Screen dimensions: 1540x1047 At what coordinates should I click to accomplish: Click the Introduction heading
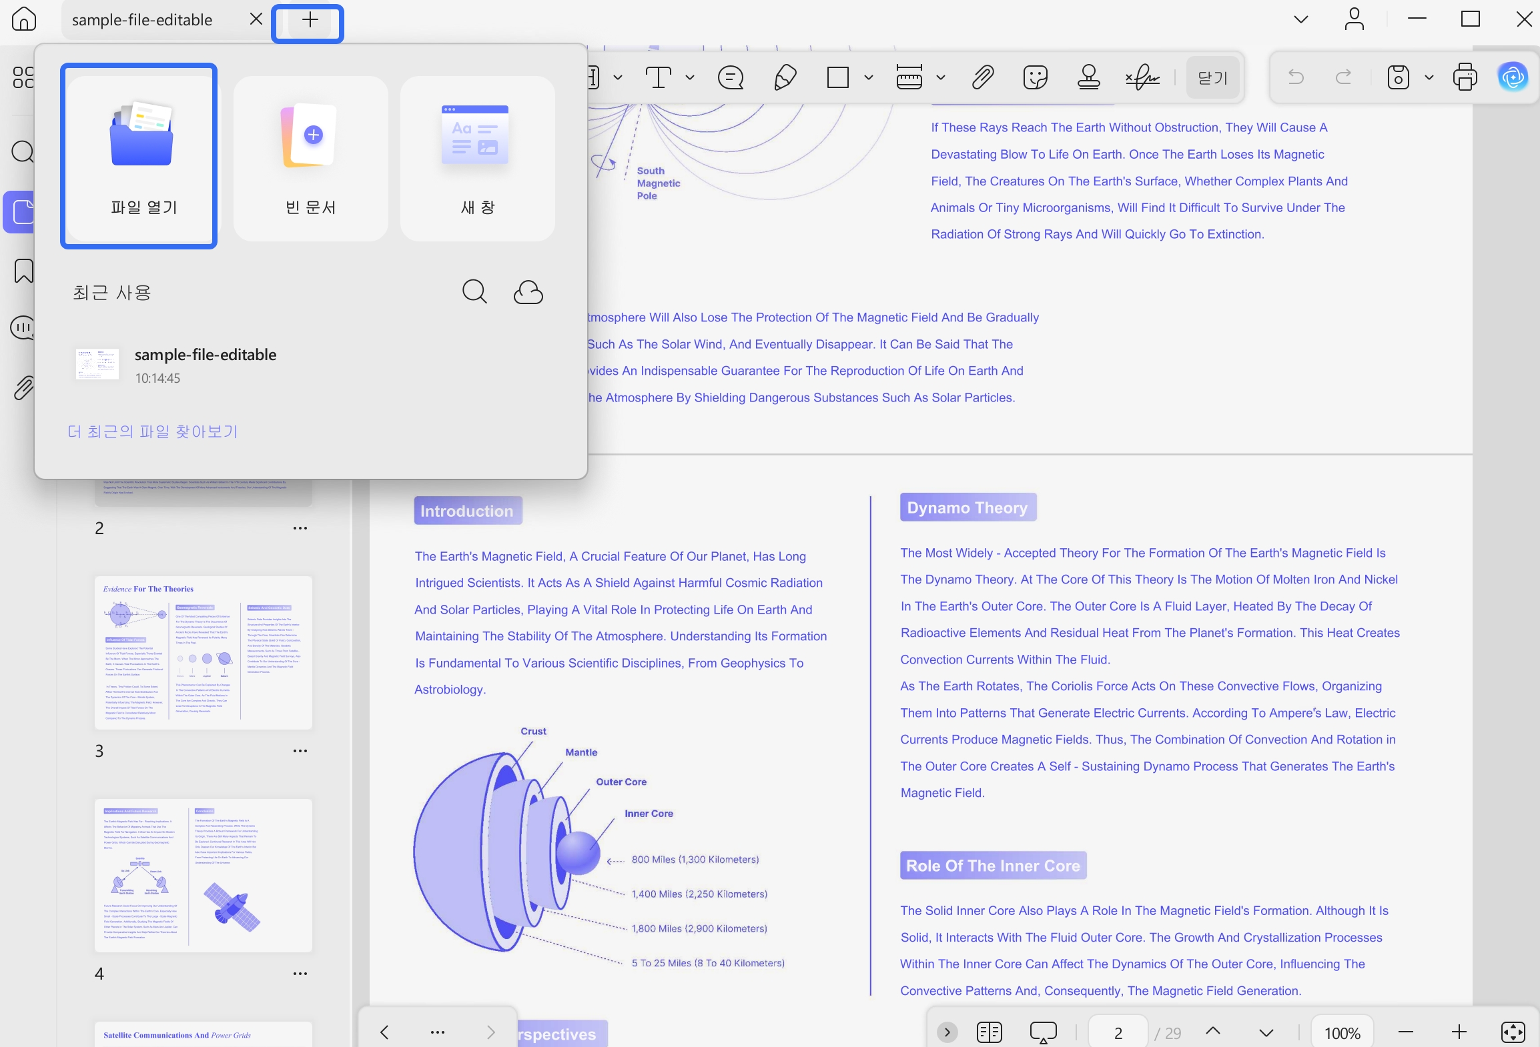pos(467,511)
